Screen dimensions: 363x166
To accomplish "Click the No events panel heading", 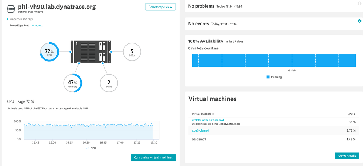I will [x=199, y=24].
